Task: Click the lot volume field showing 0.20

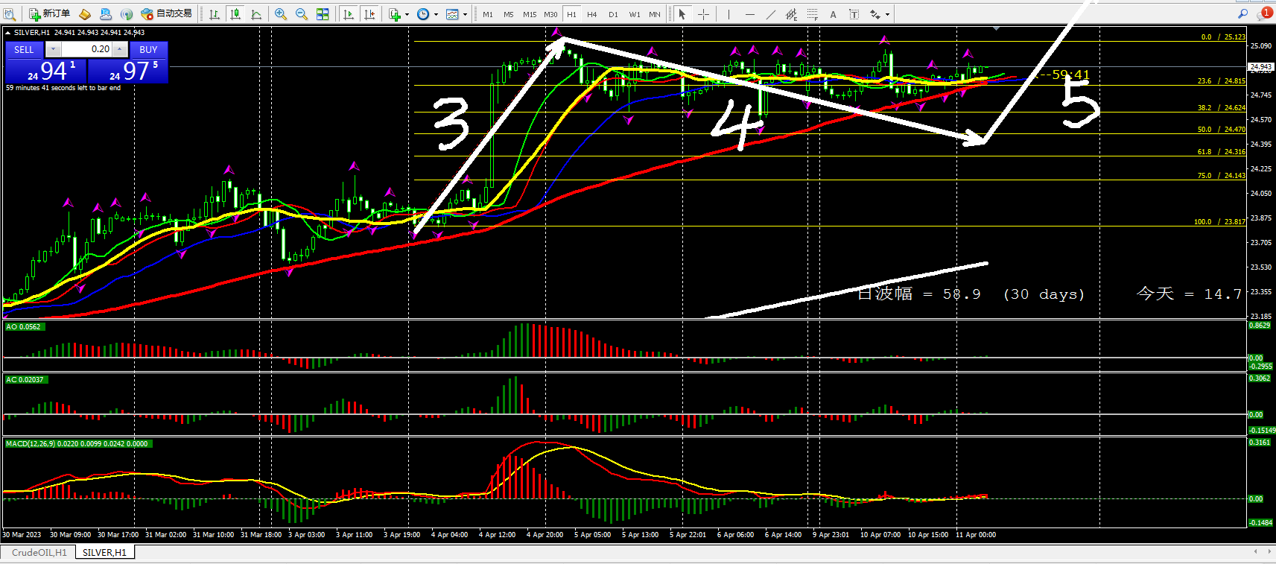Action: click(x=86, y=49)
